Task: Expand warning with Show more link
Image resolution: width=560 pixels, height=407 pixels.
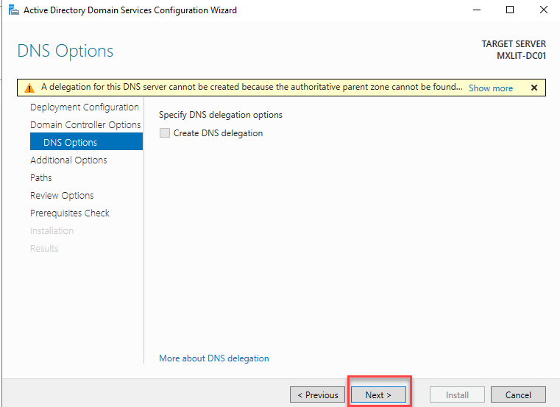Action: 490,88
